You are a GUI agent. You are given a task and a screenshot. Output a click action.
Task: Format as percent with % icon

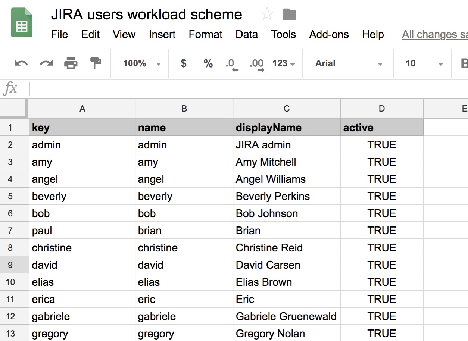pyautogui.click(x=208, y=63)
